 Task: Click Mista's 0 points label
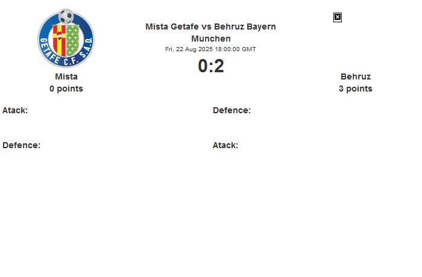coord(66,89)
